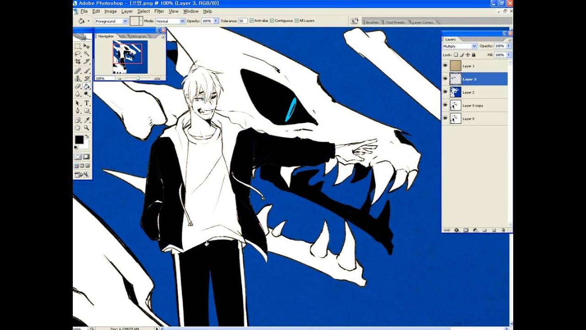The height and width of the screenshot is (330, 586).
Task: Create a new layer in Layers panel
Action: (x=494, y=230)
